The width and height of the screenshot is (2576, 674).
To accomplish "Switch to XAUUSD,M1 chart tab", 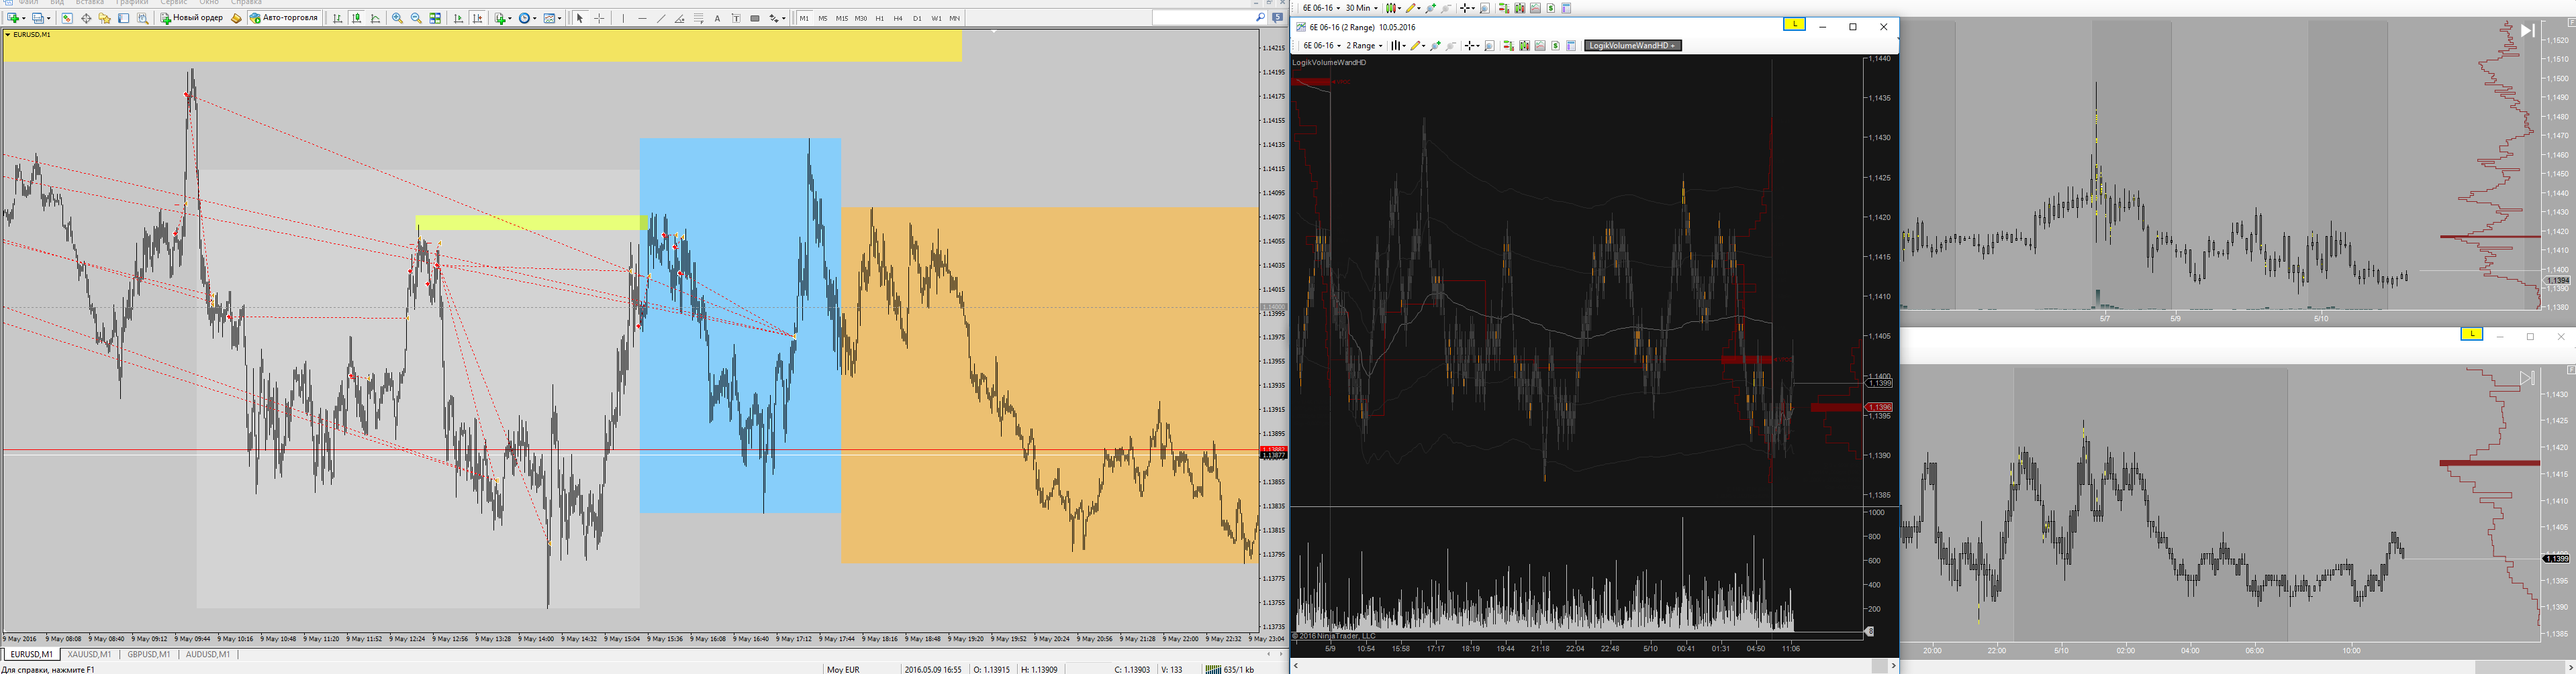I will pos(89,654).
